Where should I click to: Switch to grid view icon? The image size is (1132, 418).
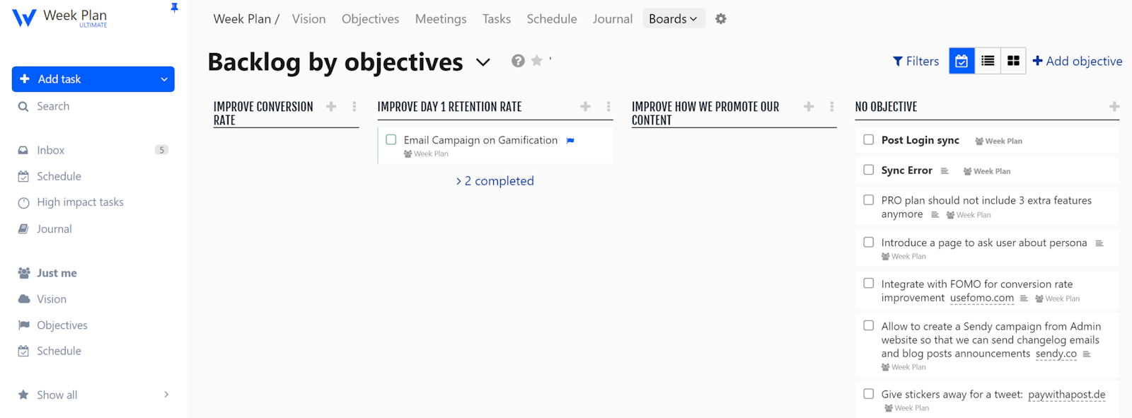[x=1013, y=62]
